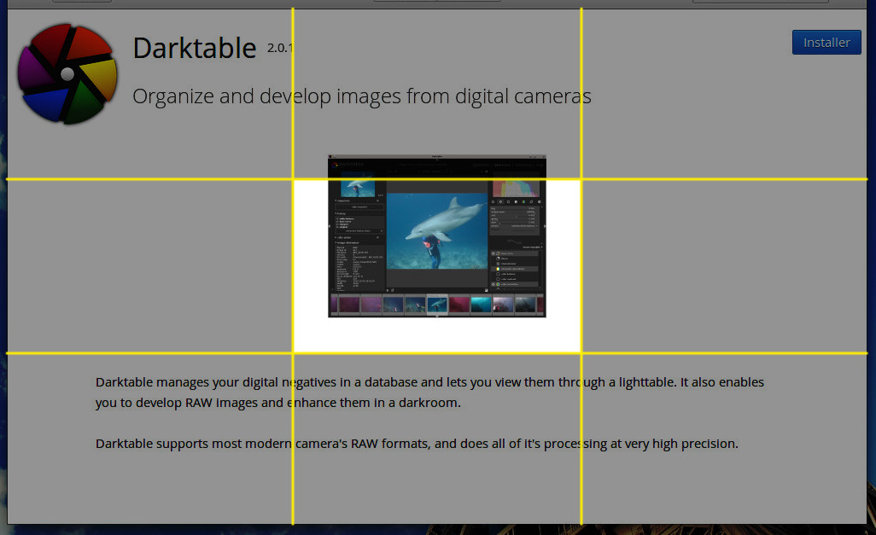Click the paragraph starting "Darktable manages your digital negatives"
The width and height of the screenshot is (876, 535).
pyautogui.click(x=429, y=392)
